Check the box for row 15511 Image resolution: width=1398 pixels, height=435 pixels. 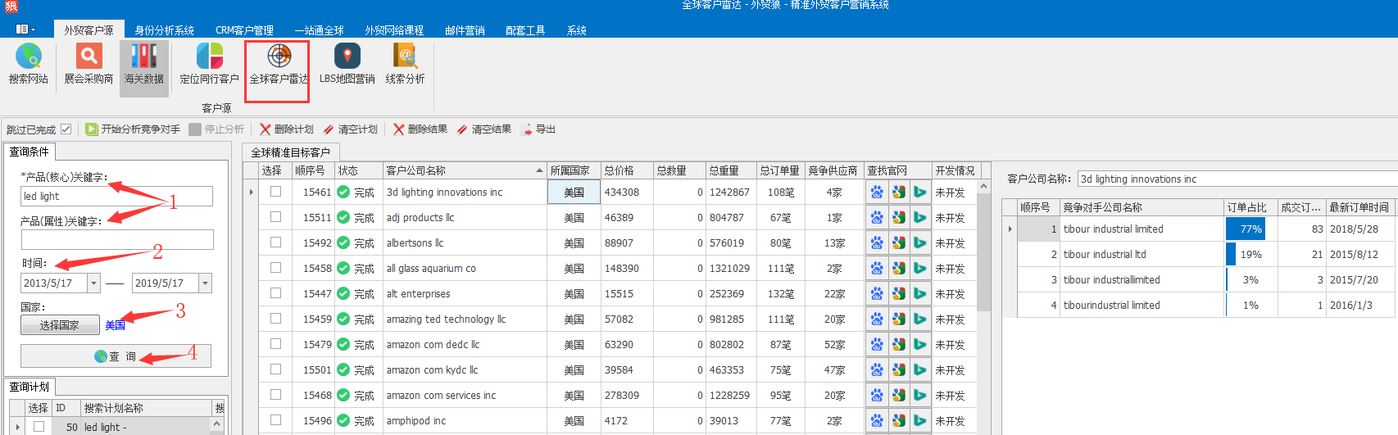click(x=275, y=217)
